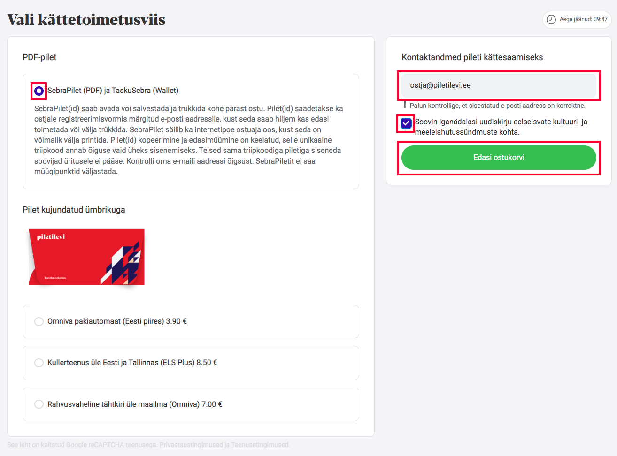
Task: Focus the e-mail input ostja@piletilevi.ee
Action: tap(499, 85)
